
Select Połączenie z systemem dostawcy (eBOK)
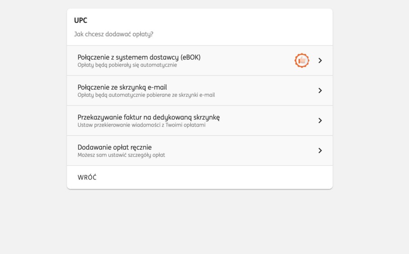tap(200, 60)
